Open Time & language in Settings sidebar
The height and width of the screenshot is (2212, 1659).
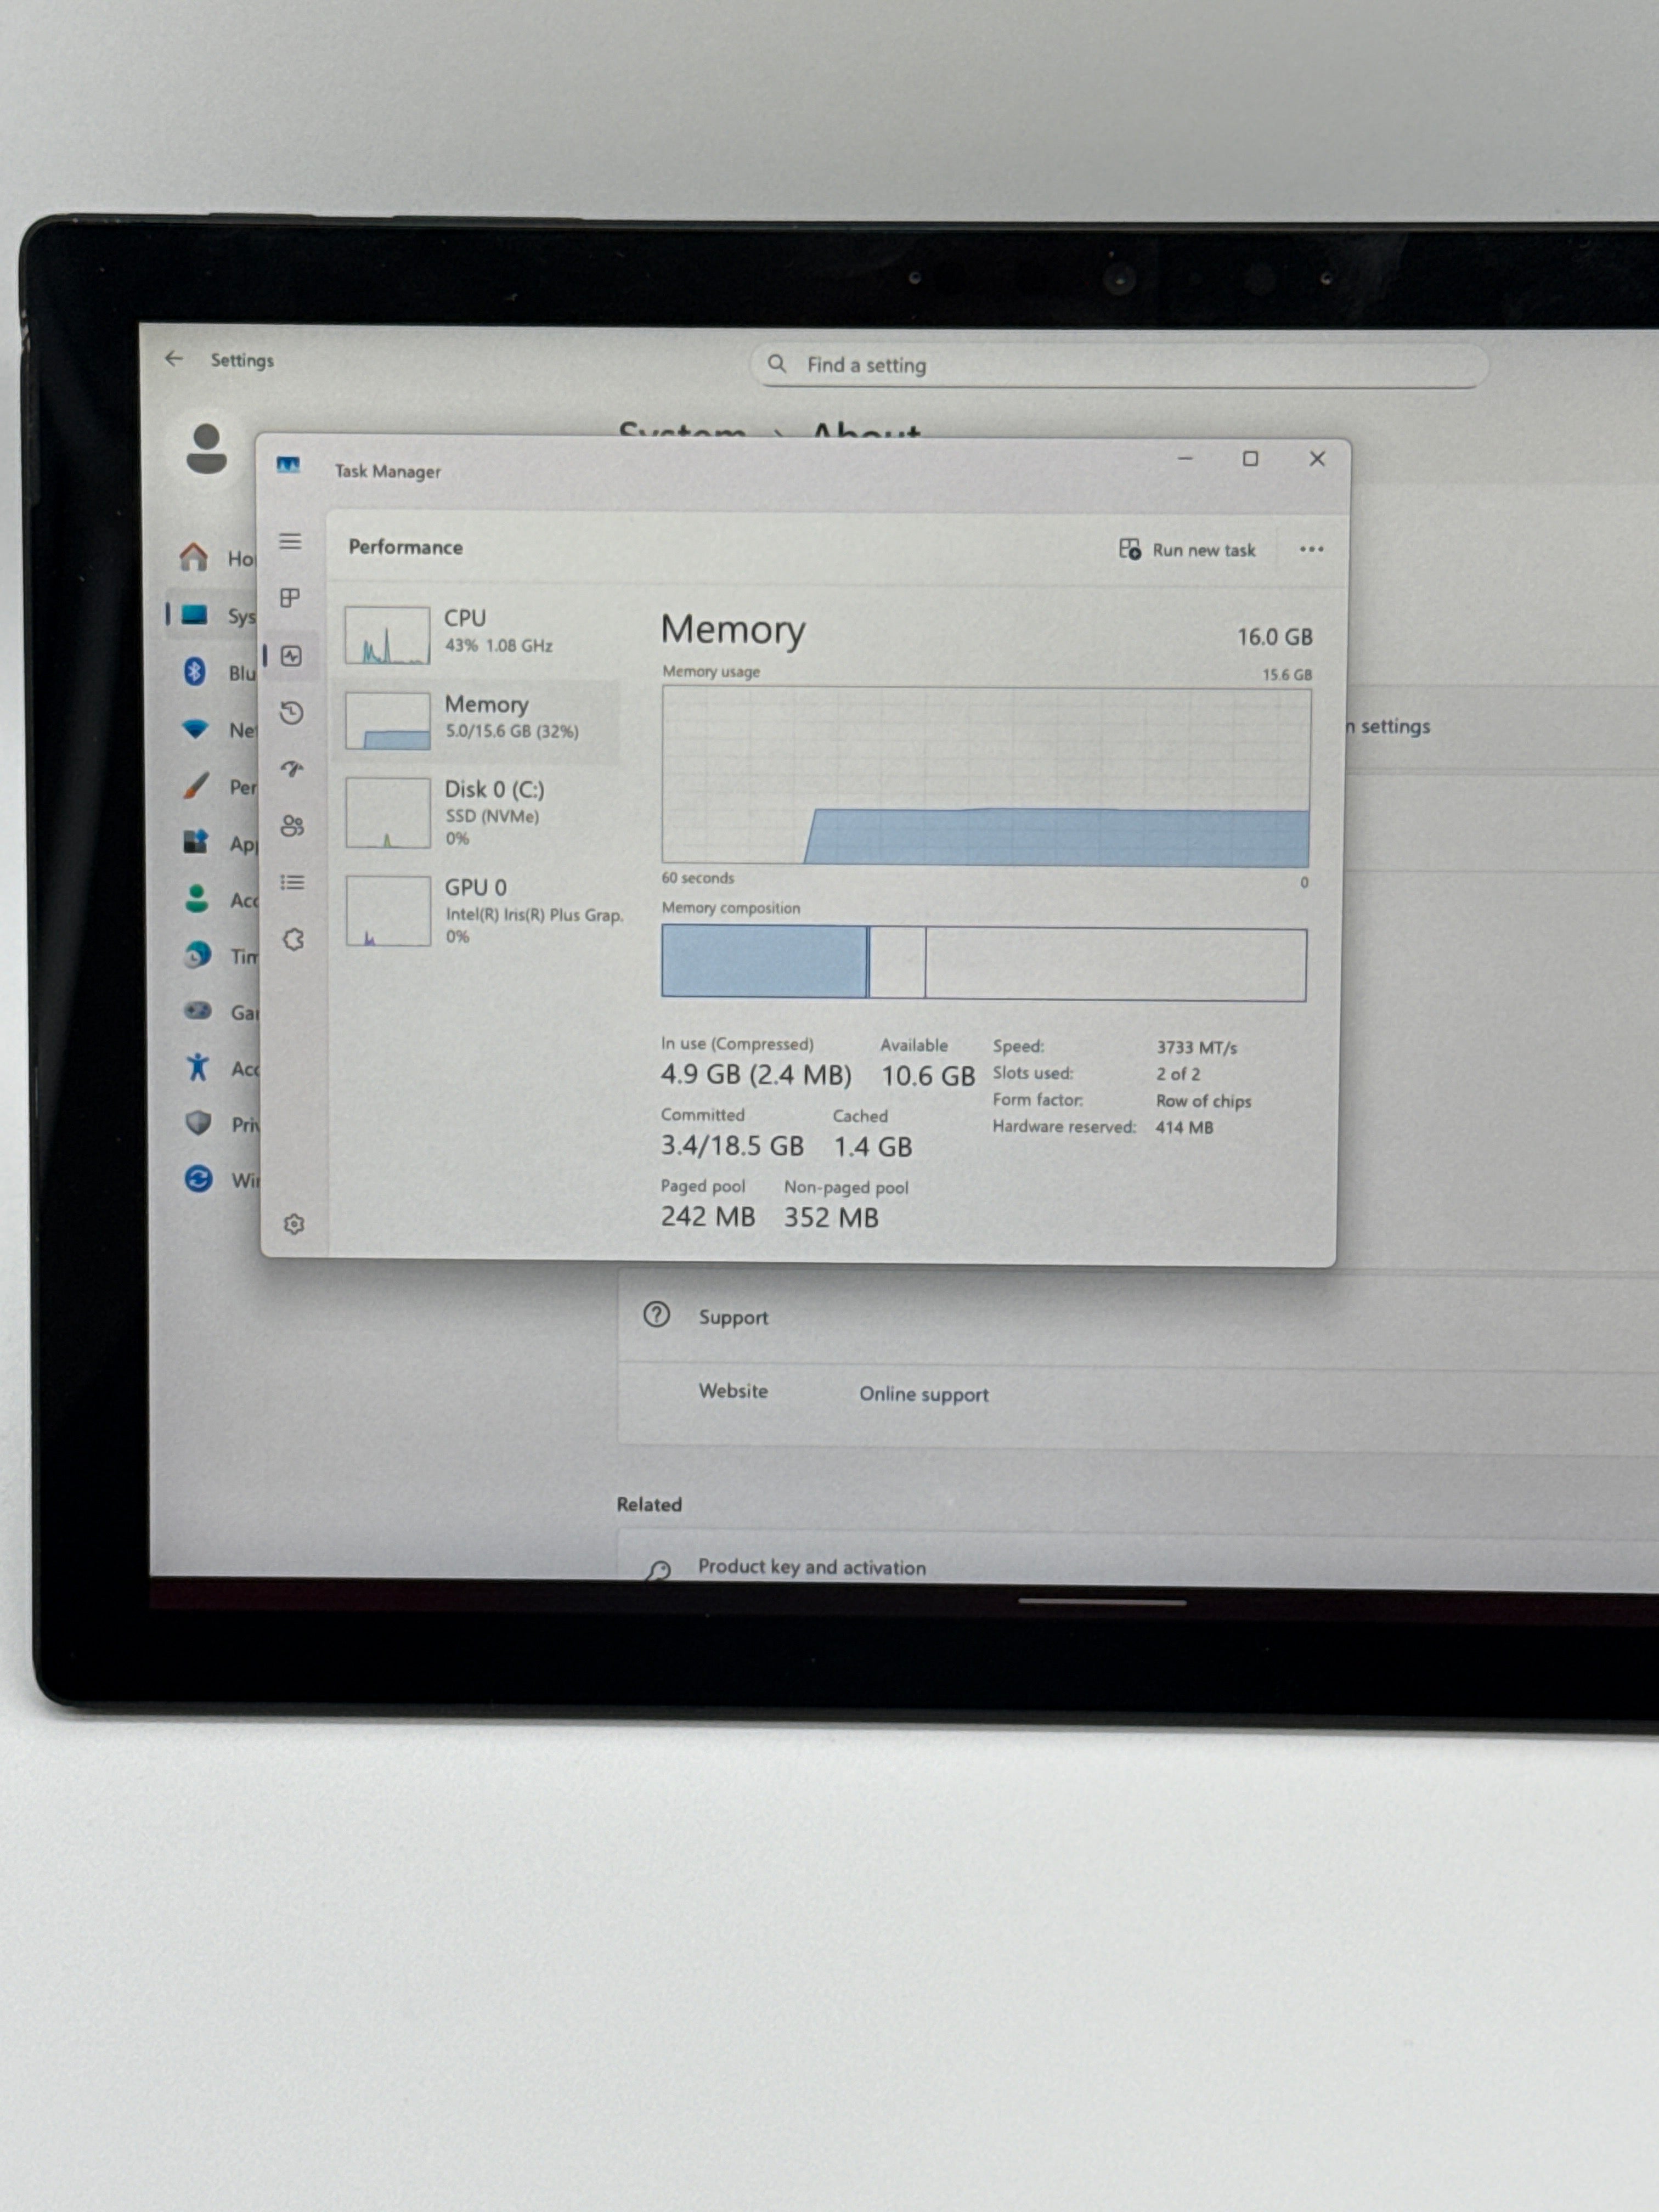[220, 955]
